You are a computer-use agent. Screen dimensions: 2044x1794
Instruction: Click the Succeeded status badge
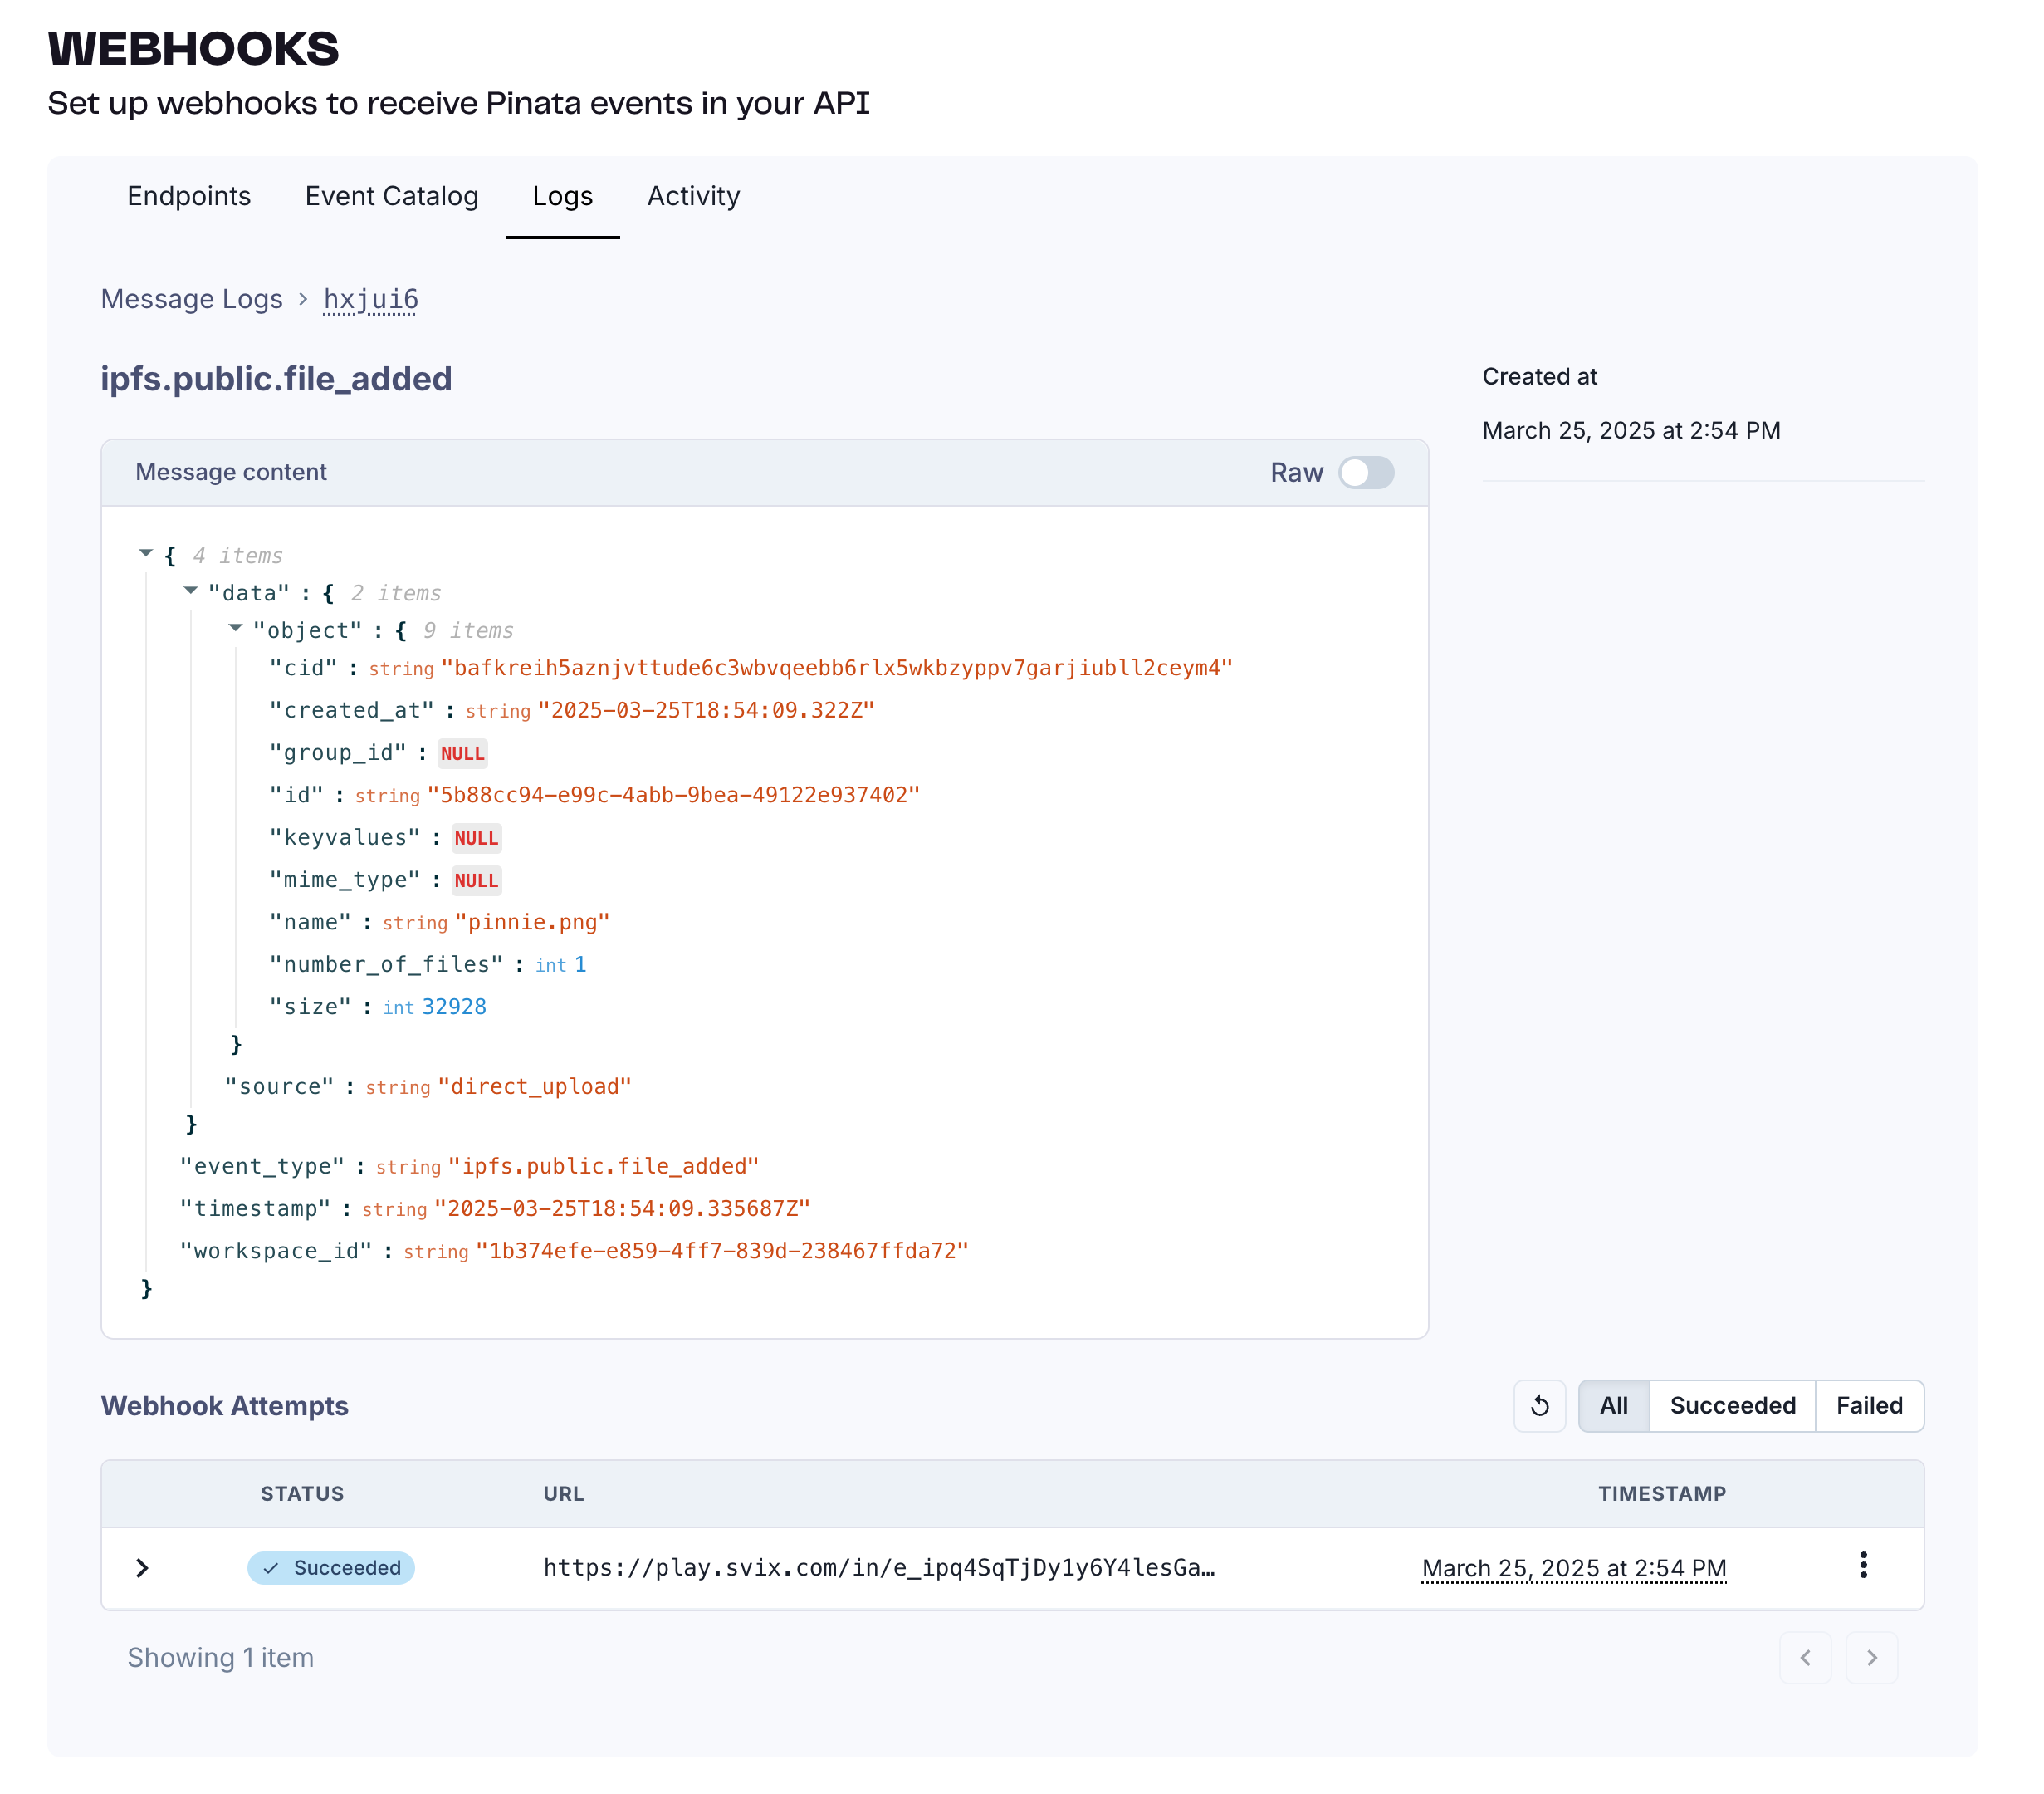coord(331,1568)
